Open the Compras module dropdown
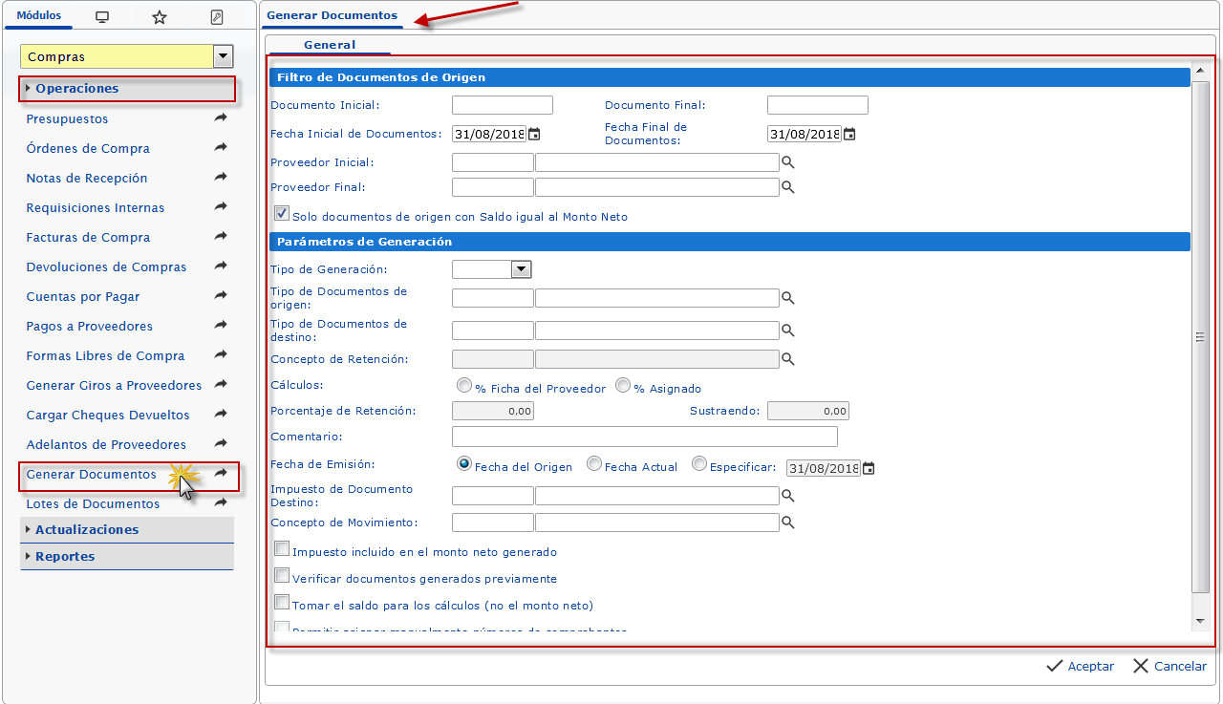1223x704 pixels. [x=224, y=57]
